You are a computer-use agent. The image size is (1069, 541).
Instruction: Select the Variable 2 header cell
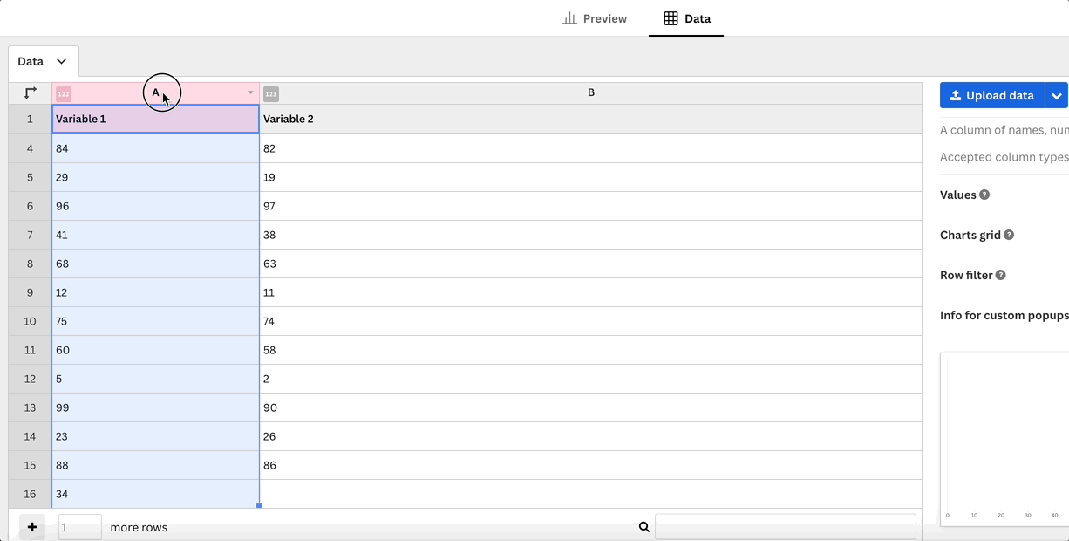(x=590, y=120)
